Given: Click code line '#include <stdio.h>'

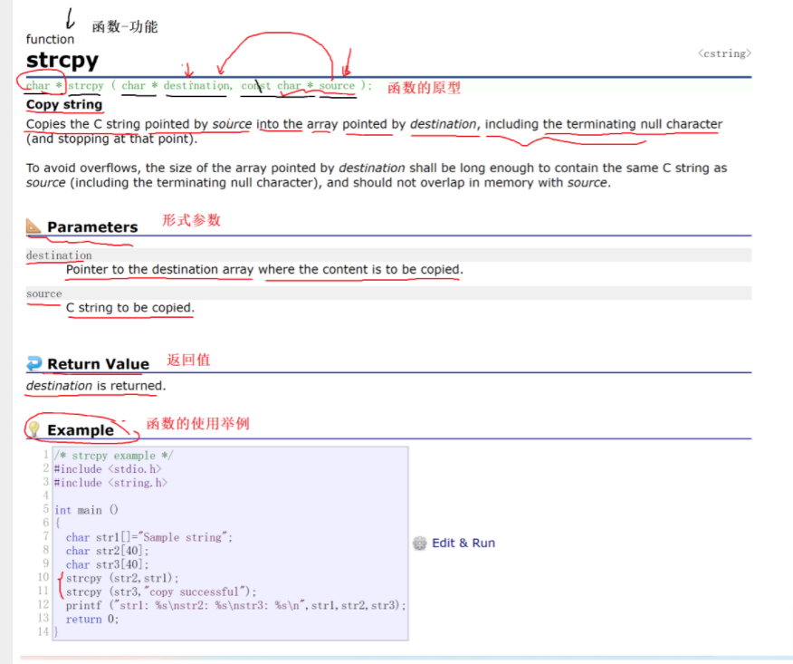Looking at the screenshot, I should point(108,469).
